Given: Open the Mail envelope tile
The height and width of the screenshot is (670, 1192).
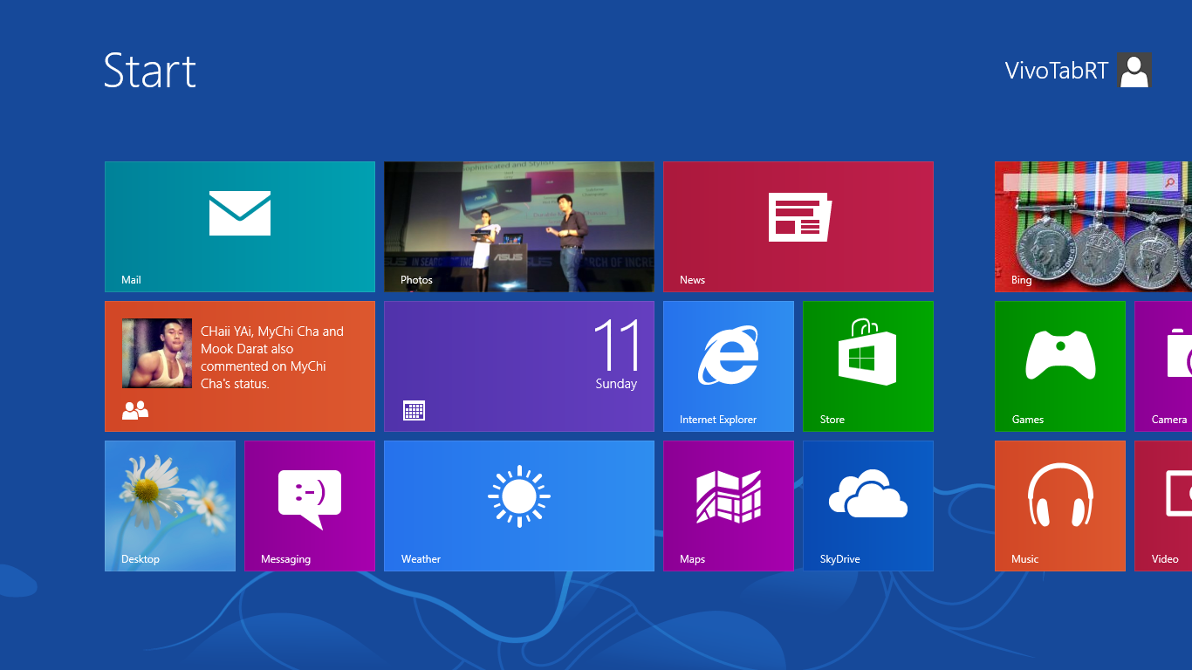Looking at the screenshot, I should 240,227.
